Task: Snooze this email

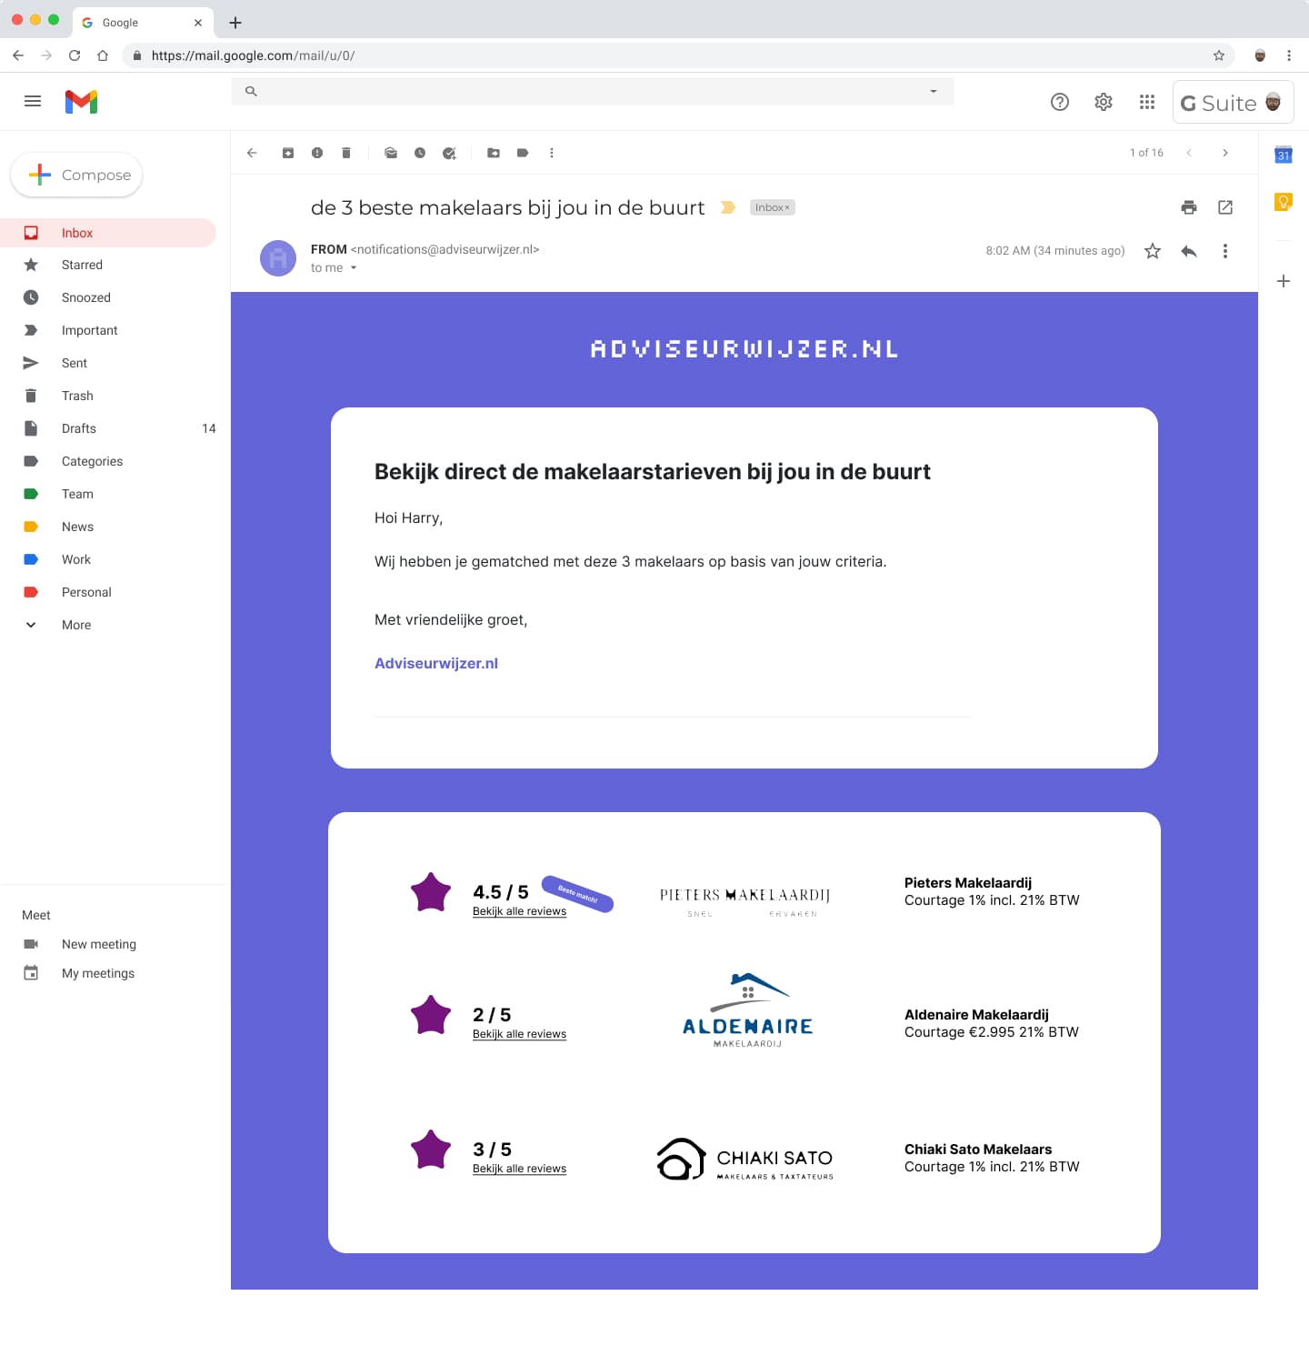Action: click(x=420, y=153)
